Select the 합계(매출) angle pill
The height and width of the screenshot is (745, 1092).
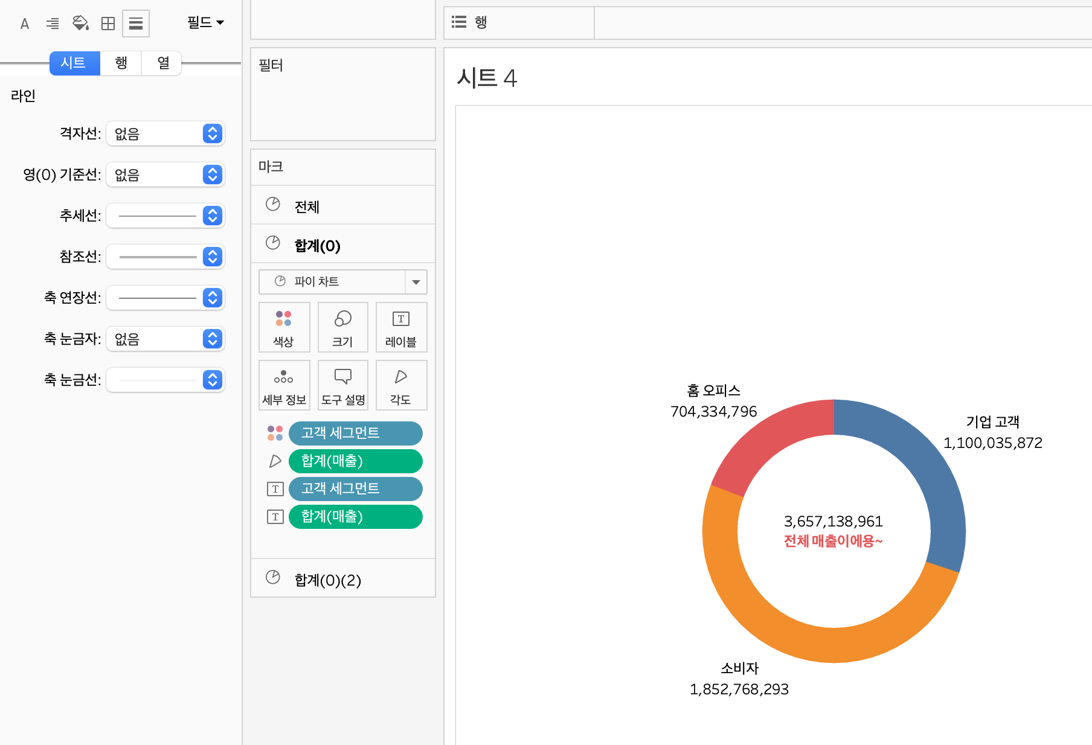[x=355, y=461]
